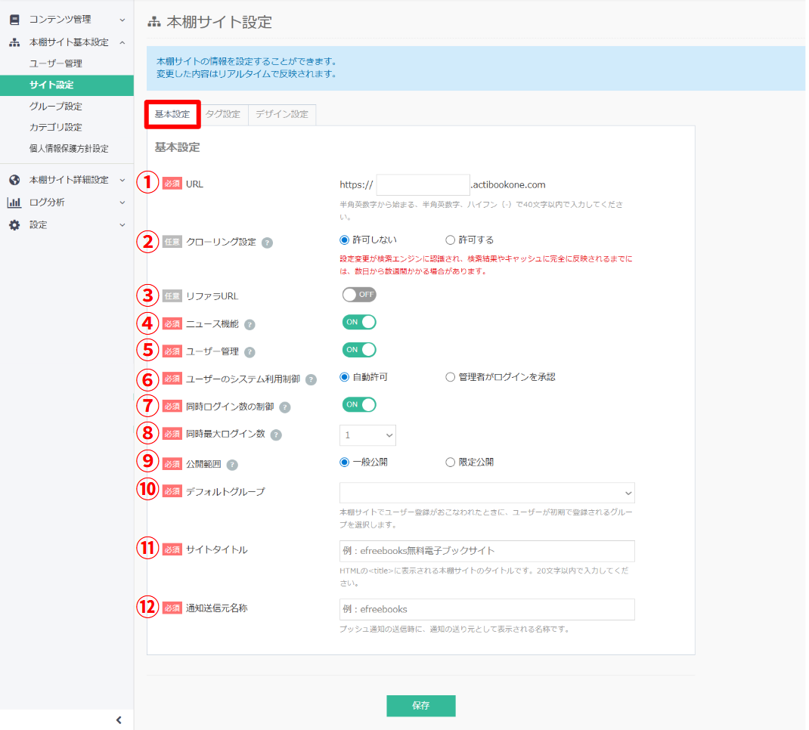
Task: Choose 限定公開 radio button
Action: pyautogui.click(x=451, y=462)
